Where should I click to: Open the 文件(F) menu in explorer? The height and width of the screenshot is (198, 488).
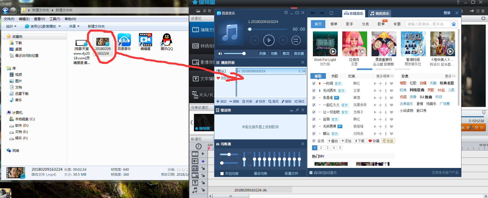click(9, 19)
